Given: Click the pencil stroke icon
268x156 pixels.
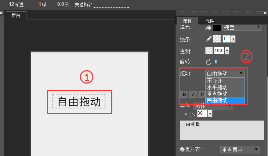Looking at the screenshot, I should (209, 39).
